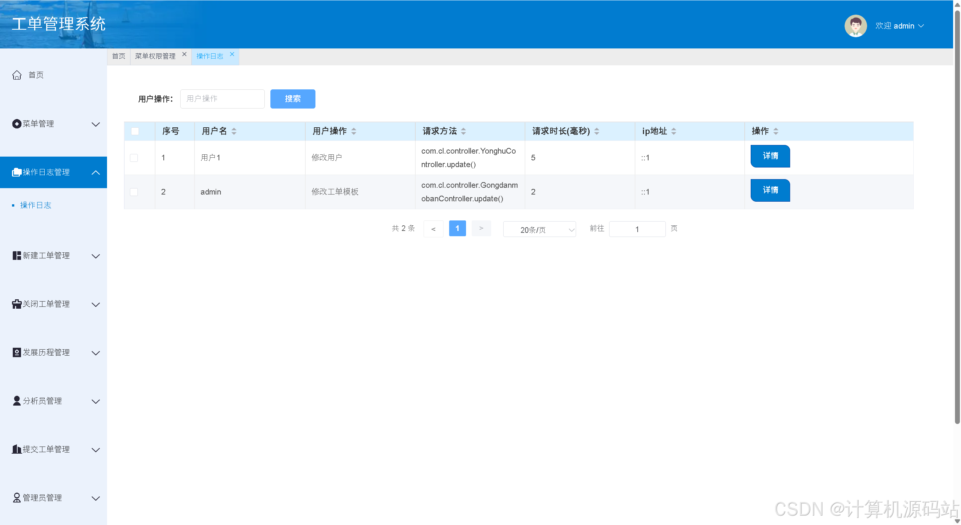Click the 菜单管理 circle icon
Viewport: 961px width, 525px height.
(17, 124)
